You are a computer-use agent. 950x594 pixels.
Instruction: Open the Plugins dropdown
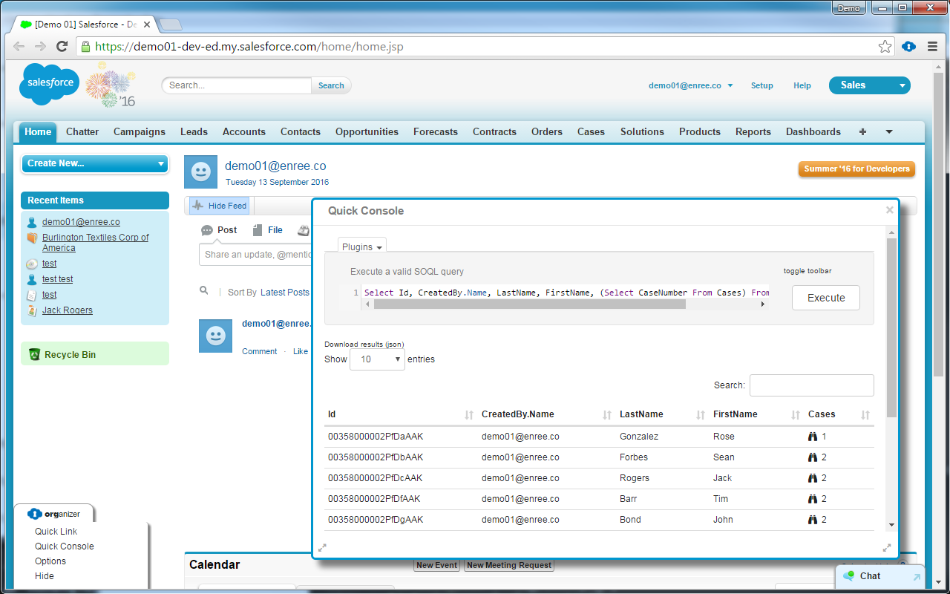361,247
